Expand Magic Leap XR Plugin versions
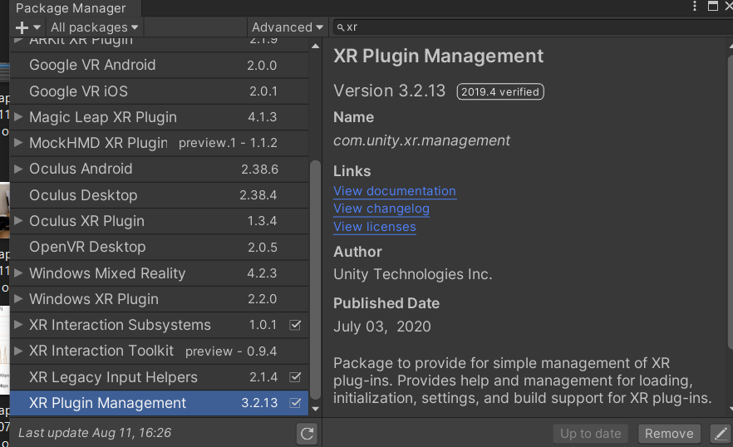This screenshot has width=733, height=447. (18, 117)
